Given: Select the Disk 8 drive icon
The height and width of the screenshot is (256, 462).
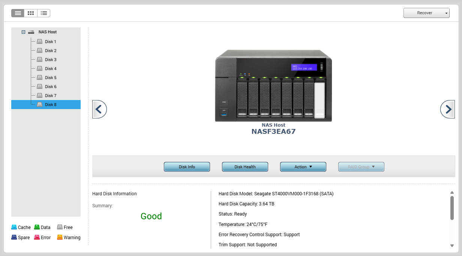Looking at the screenshot, I should point(39,105).
